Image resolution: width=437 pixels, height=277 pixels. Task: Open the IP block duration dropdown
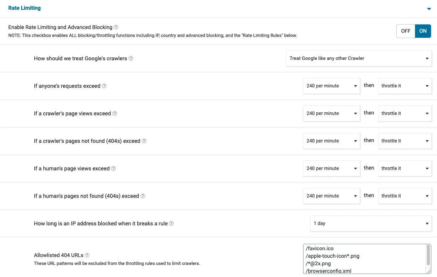[x=371, y=223]
